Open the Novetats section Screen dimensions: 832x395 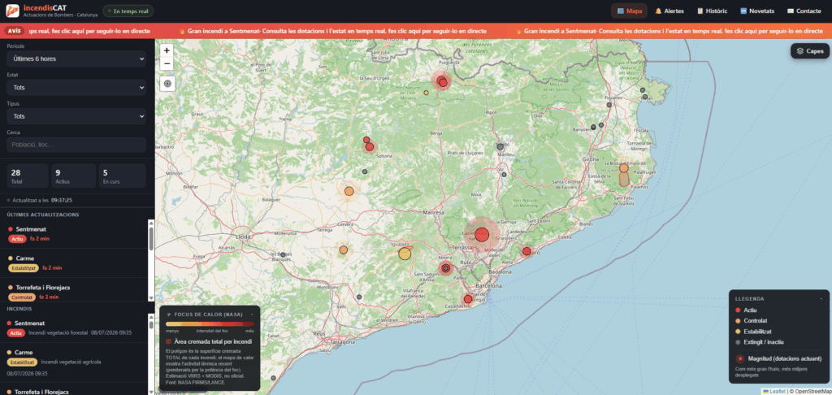pyautogui.click(x=757, y=11)
